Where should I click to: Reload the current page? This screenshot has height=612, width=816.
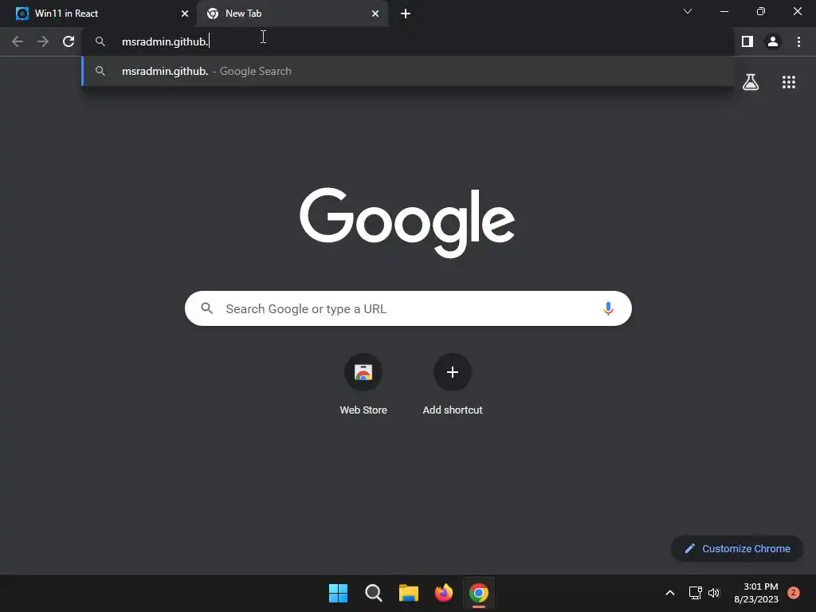coord(69,41)
